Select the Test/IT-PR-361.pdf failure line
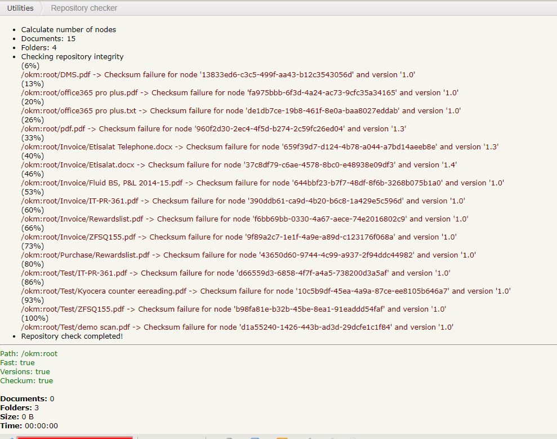This screenshot has height=439, width=557. click(235, 273)
